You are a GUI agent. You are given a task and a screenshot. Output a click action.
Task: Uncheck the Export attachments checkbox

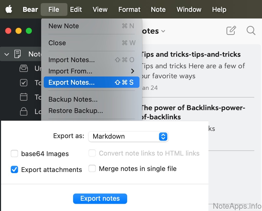pos(14,169)
